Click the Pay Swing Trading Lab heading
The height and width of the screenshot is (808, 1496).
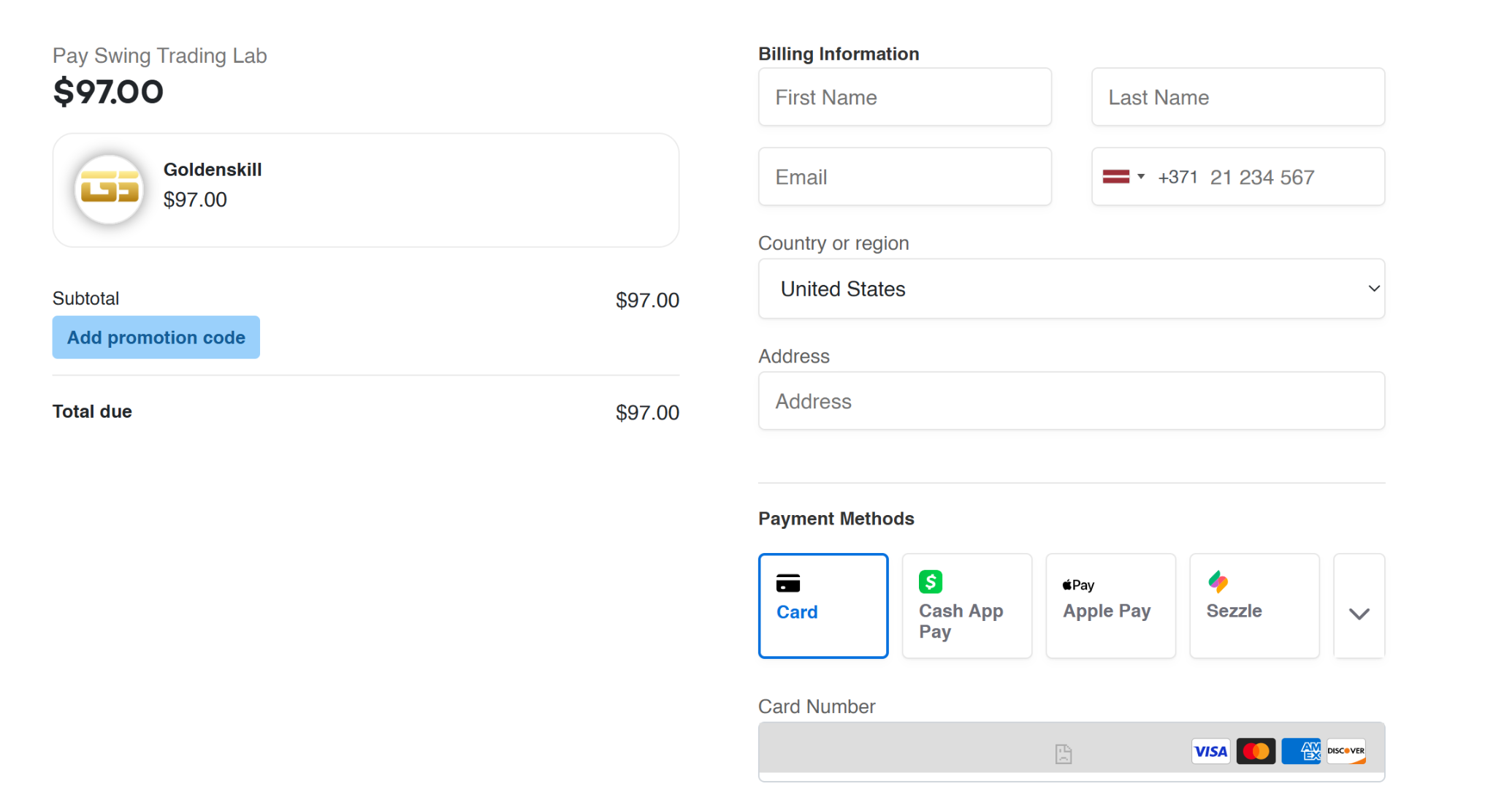pos(160,56)
